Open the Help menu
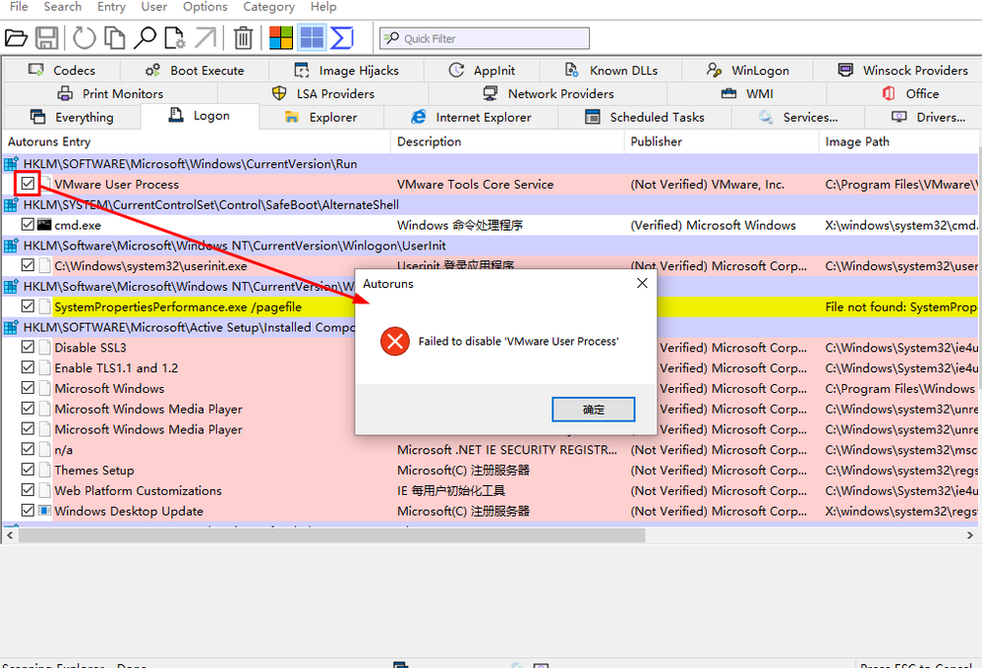Viewport: 982px width, 668px height. click(323, 7)
